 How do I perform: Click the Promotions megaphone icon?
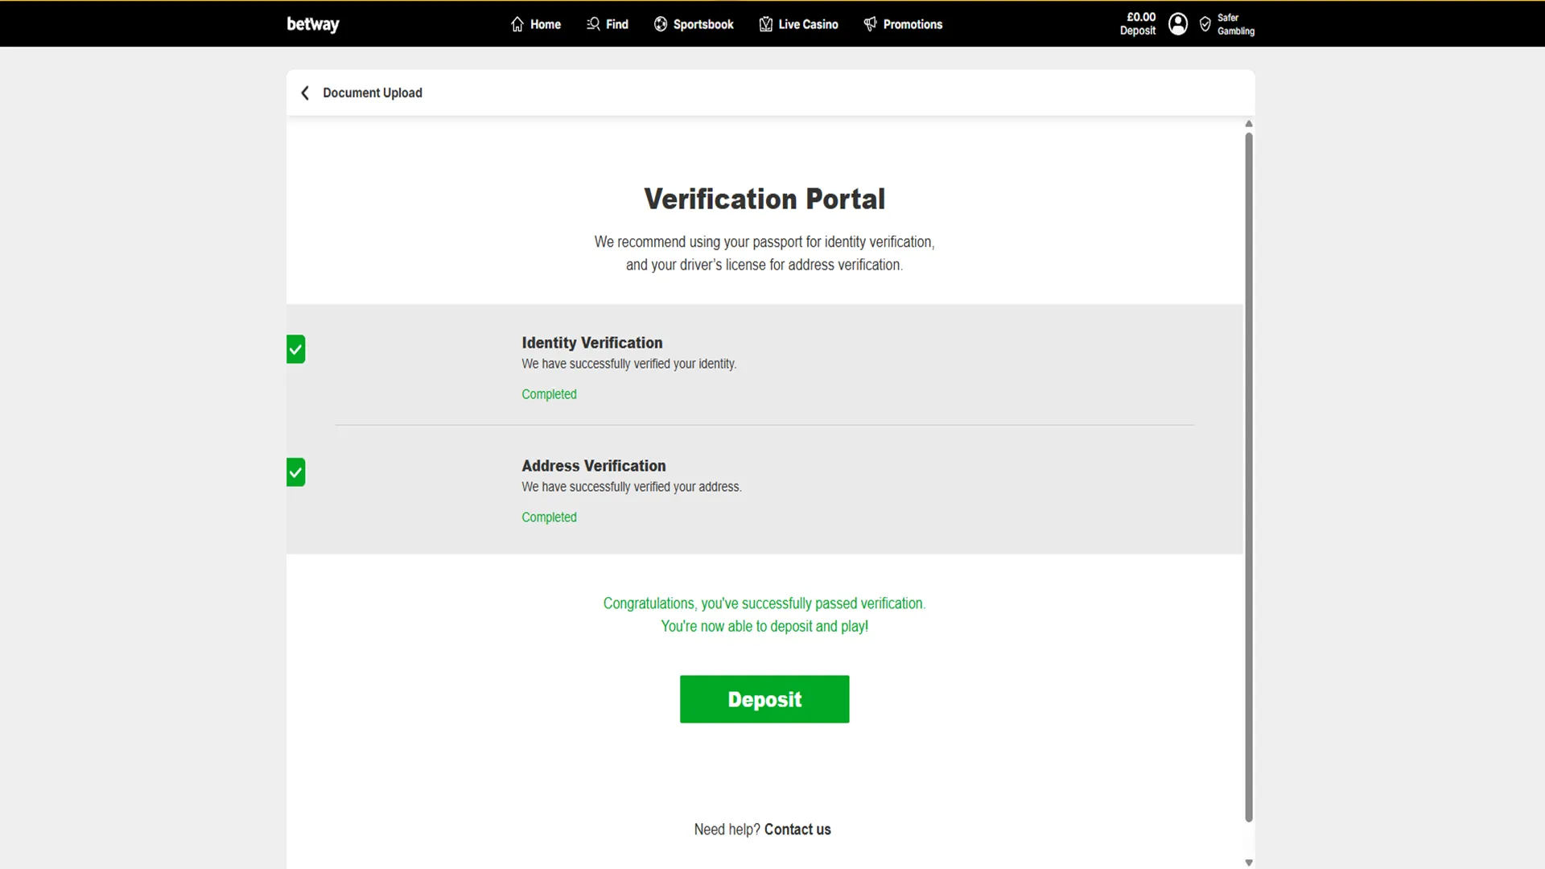click(x=870, y=24)
